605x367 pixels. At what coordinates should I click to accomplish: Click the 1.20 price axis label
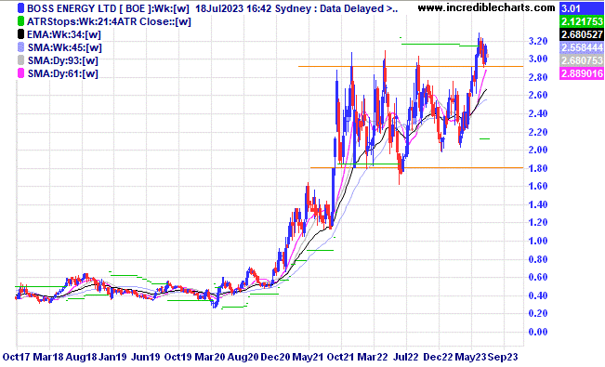point(538,223)
